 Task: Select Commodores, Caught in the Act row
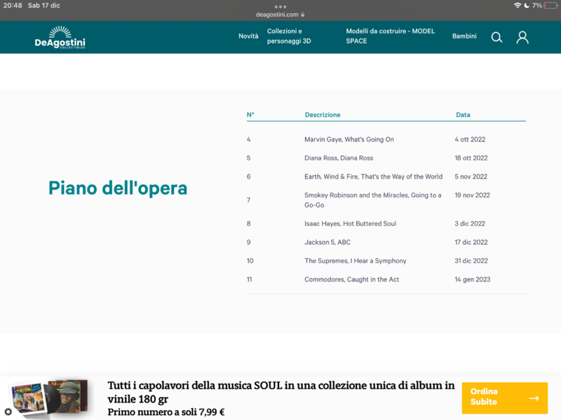point(352,279)
